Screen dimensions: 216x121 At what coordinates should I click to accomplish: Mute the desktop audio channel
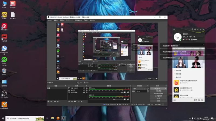pyautogui.click(x=125, y=99)
